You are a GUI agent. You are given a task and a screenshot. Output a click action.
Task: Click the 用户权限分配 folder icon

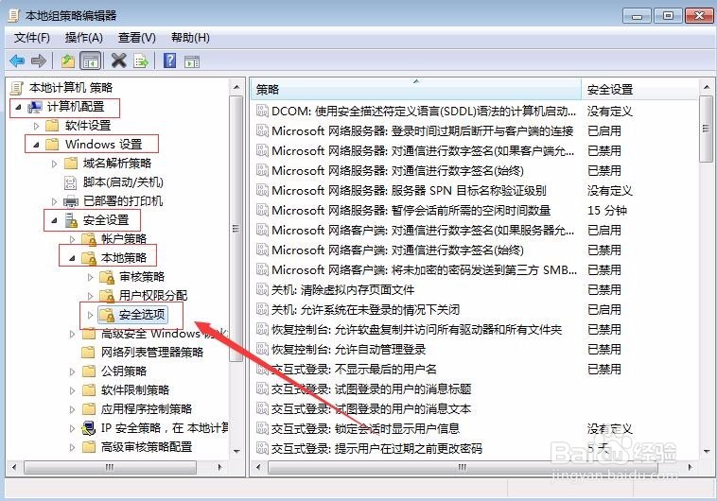point(107,296)
